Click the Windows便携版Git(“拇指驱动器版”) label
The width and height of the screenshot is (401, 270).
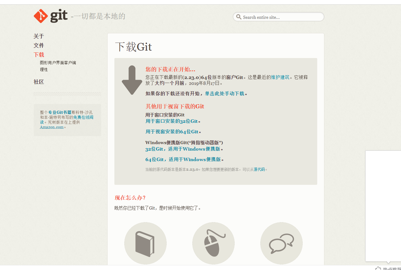[x=184, y=143]
